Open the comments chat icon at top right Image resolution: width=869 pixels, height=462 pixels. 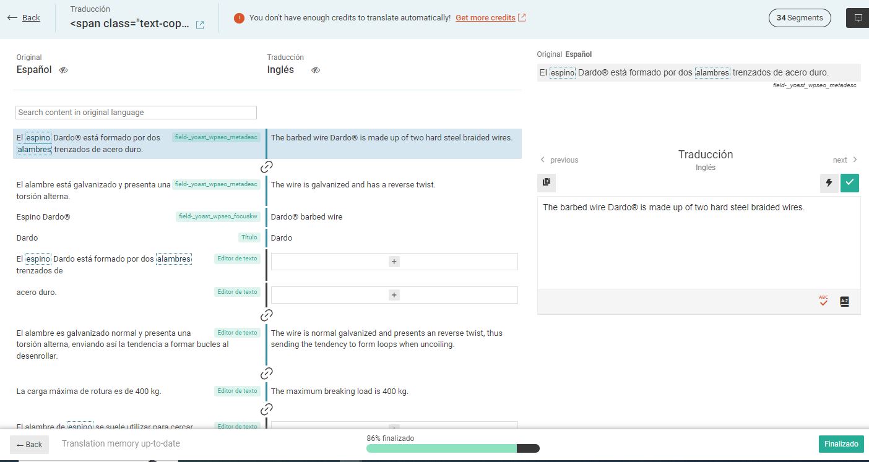pyautogui.click(x=858, y=18)
